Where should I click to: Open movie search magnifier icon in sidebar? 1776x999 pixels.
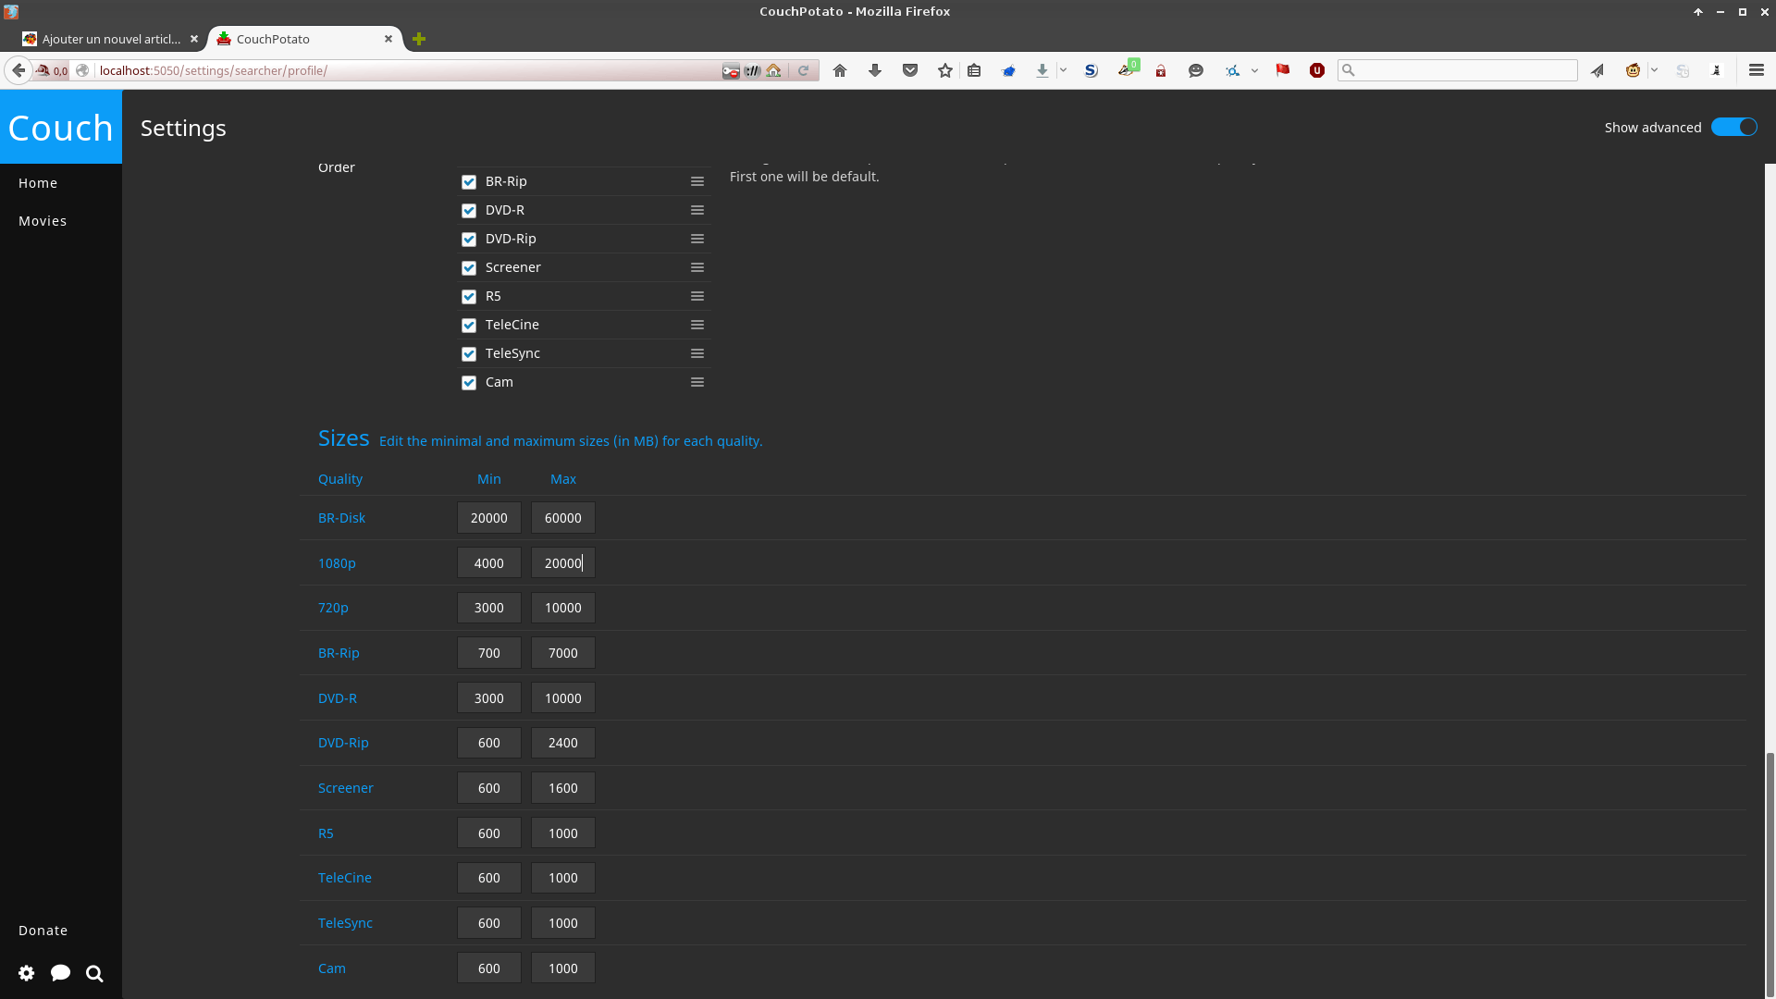coord(94,973)
